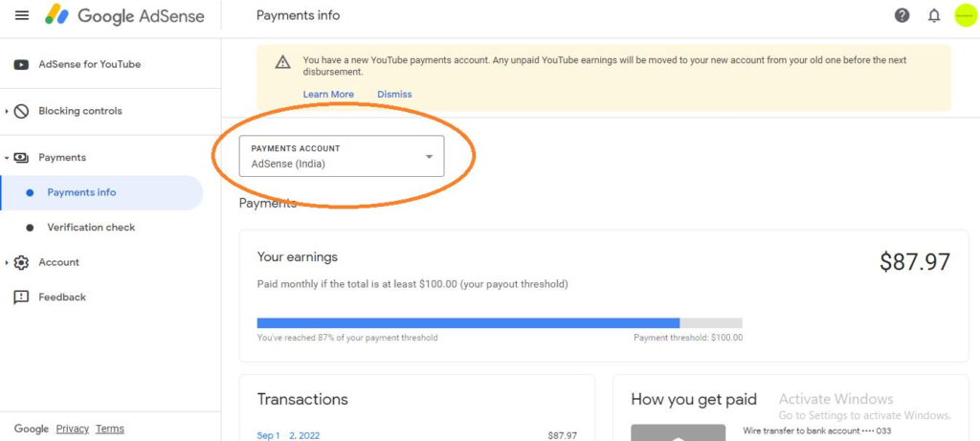Dismiss the YouTube payments notice
The width and height of the screenshot is (980, 441).
coord(394,95)
